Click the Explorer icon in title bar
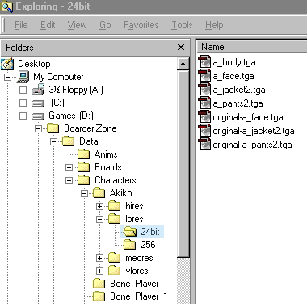Image resolution: width=307 pixels, height=307 pixels. pyautogui.click(x=6, y=6)
